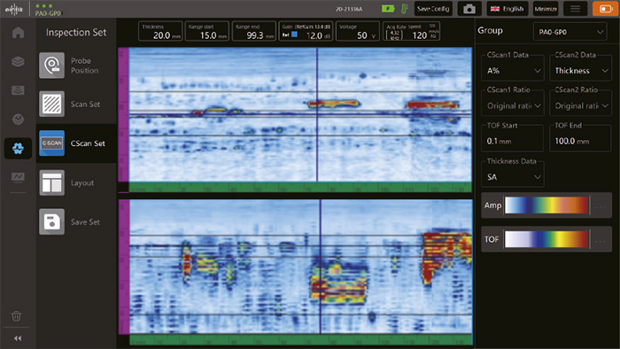Click the camera screenshot button
Viewport: 620px width, 349px height.
point(469,9)
